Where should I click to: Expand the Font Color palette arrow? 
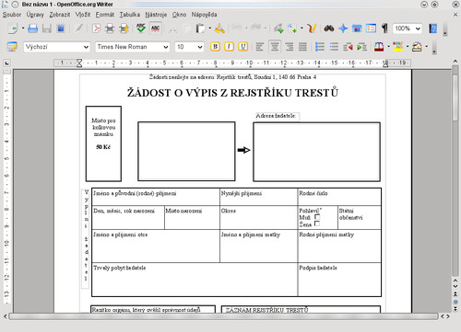(x=388, y=47)
